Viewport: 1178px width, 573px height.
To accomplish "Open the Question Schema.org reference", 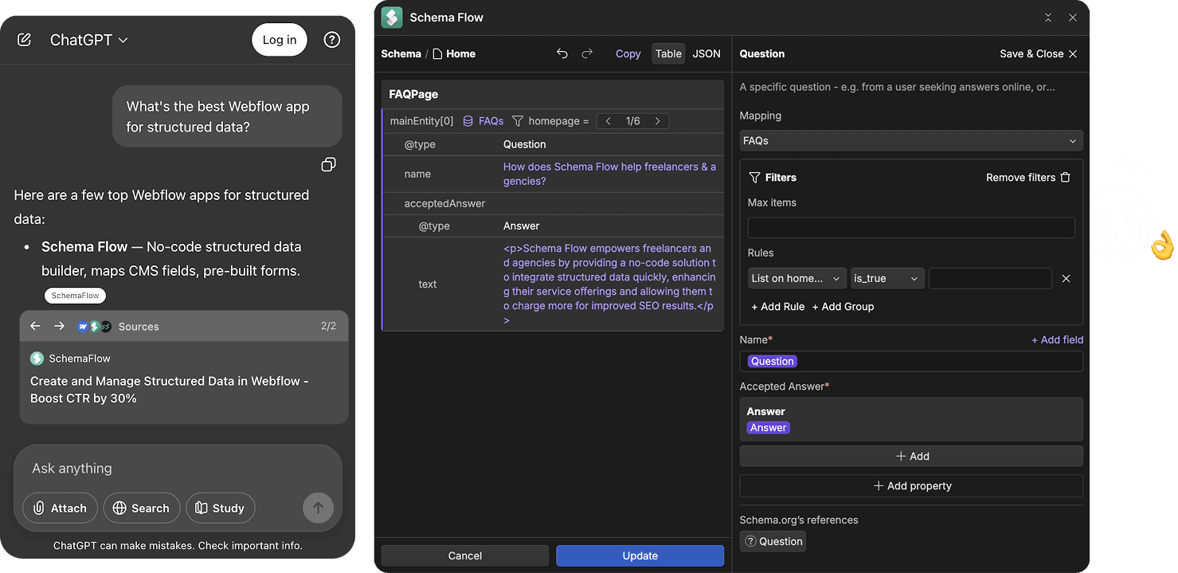I will [x=773, y=541].
